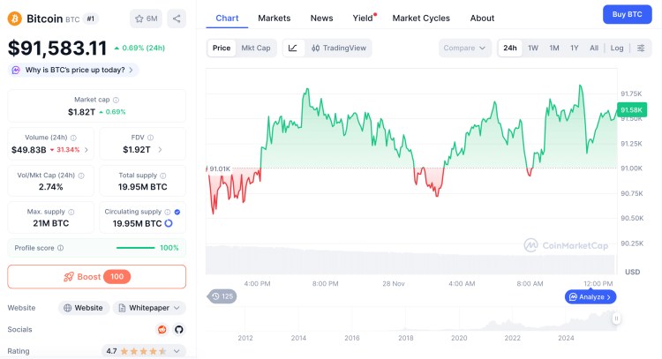Open chart settings sliders icon
The height and width of the screenshot is (359, 662).
pos(641,48)
